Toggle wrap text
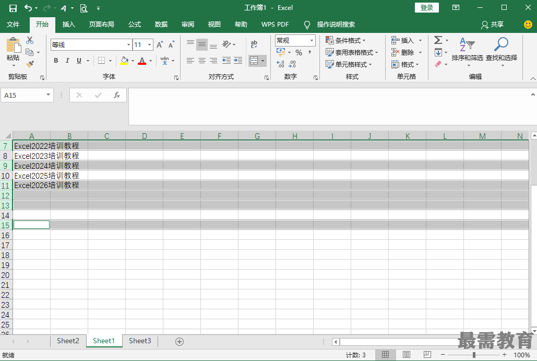Image resolution: width=537 pixels, height=361 pixels. click(254, 44)
